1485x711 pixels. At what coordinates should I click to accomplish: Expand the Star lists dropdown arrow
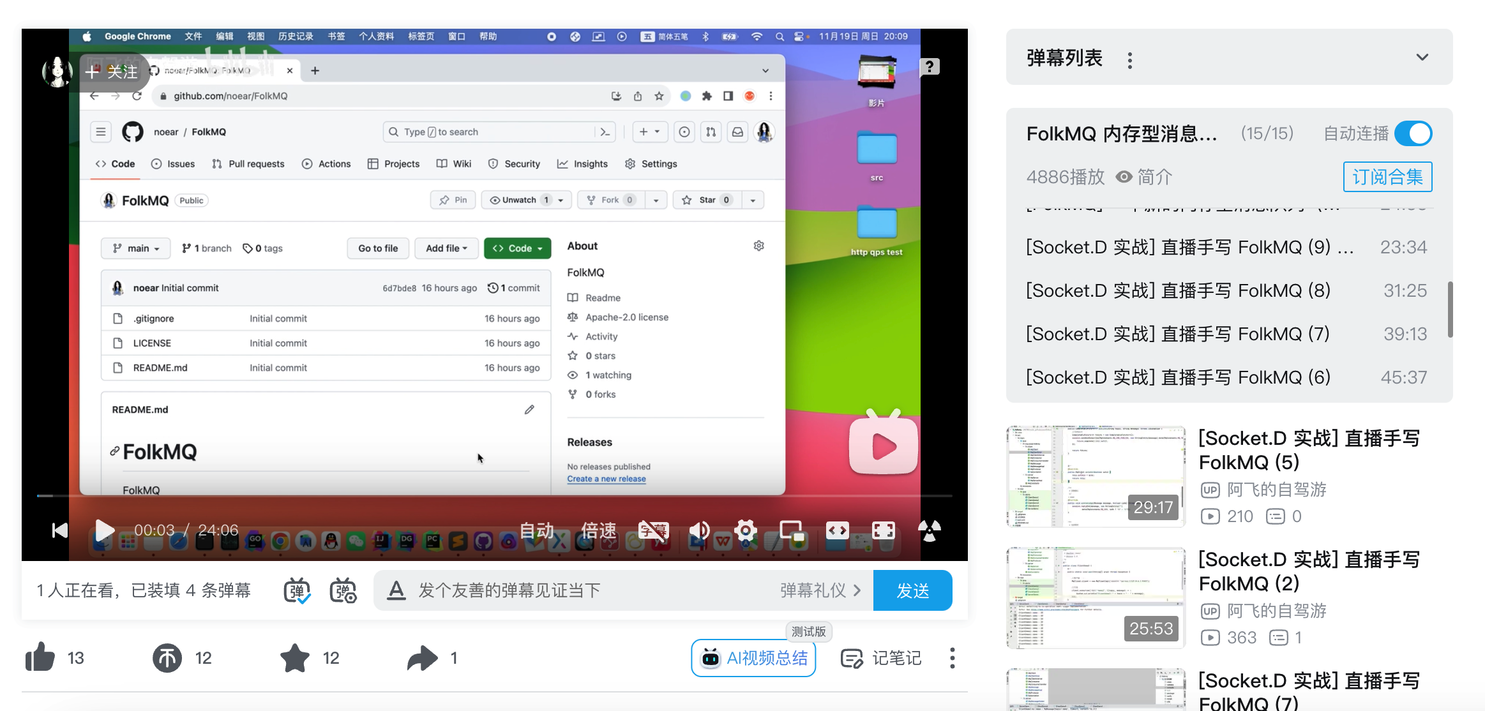coord(753,200)
